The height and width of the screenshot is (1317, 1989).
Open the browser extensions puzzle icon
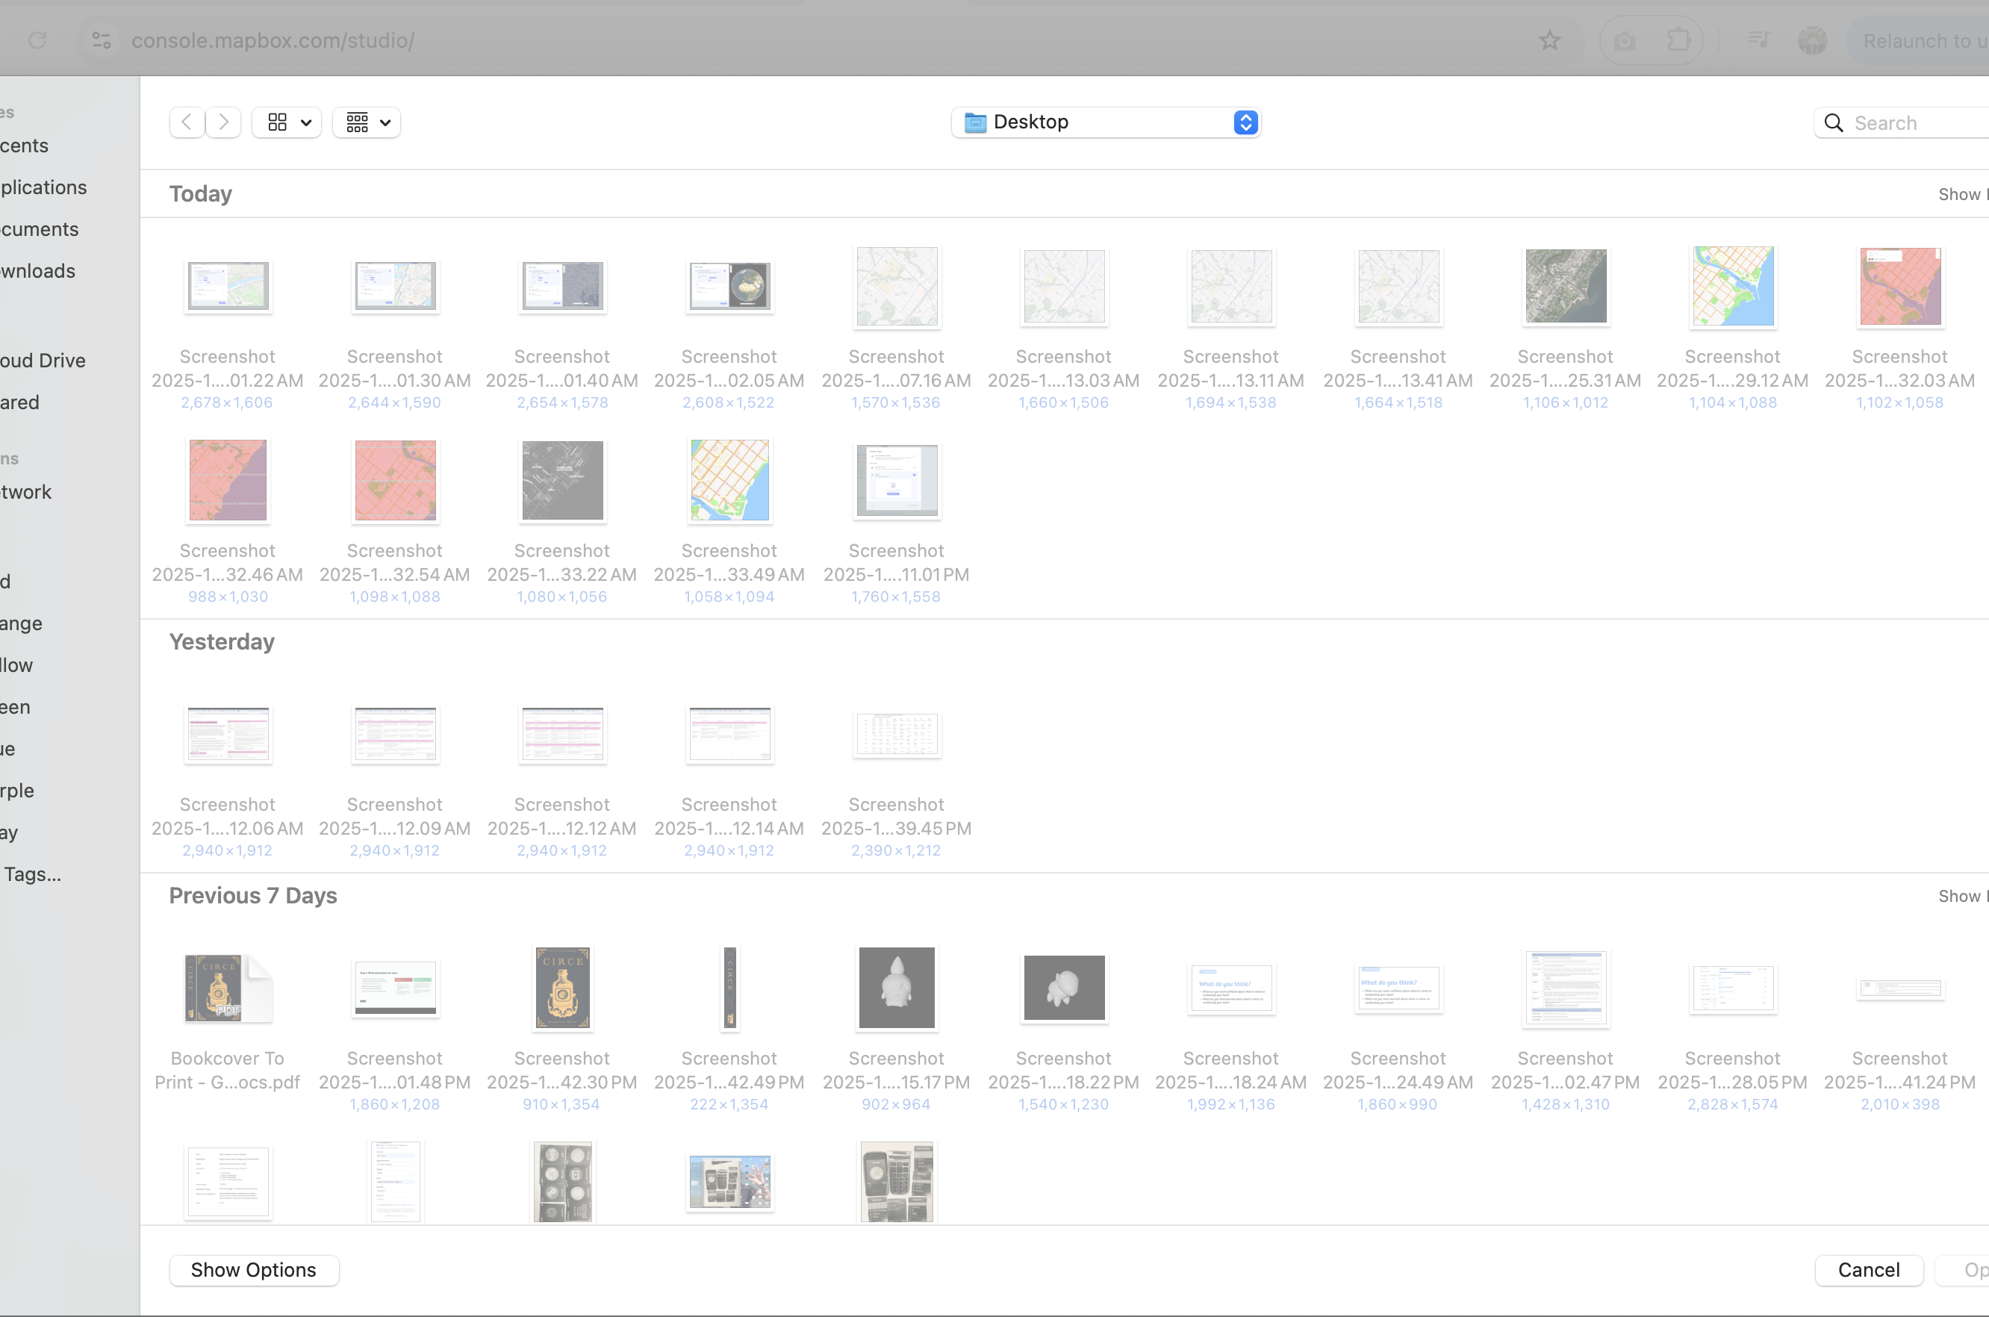pyautogui.click(x=1678, y=40)
